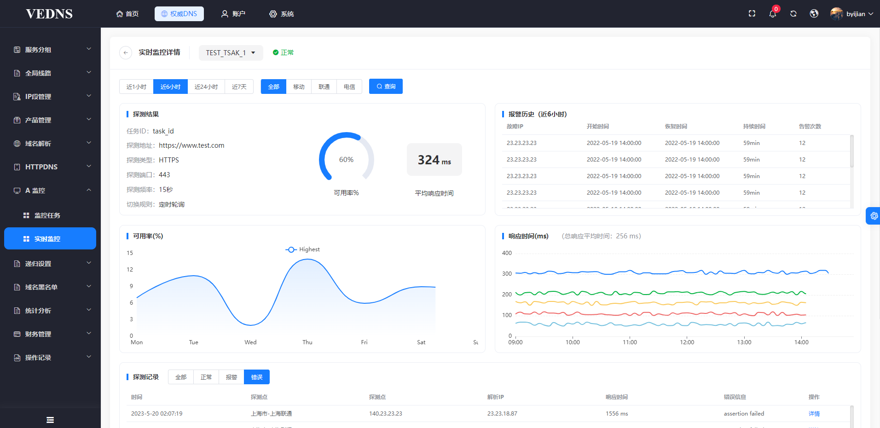The height and width of the screenshot is (428, 880).
Task: Expand 产品管理 chevron
Action: 89,119
